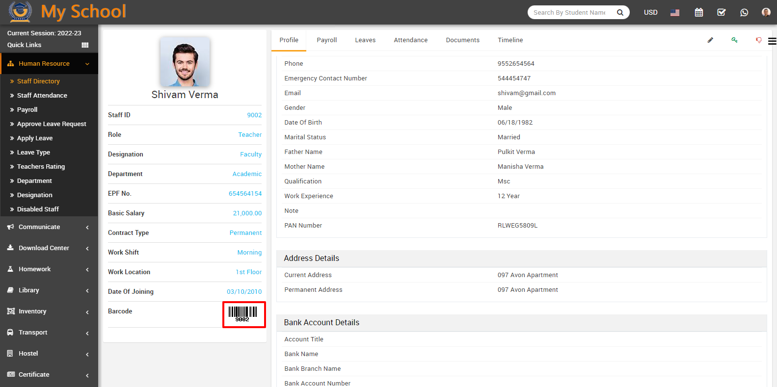Switch to the Timeline tab
This screenshot has height=387, width=777.
click(510, 40)
